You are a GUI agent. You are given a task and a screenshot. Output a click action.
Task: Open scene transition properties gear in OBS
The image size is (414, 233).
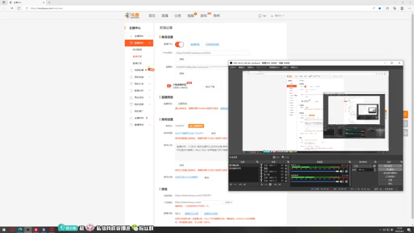[x=374, y=166]
